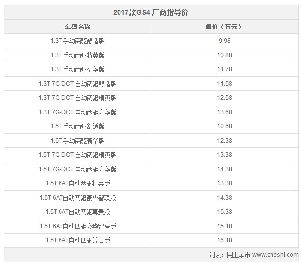The height and width of the screenshot is (263, 301).
Task: Click the price cell '10.68'
Action: tap(225, 126)
